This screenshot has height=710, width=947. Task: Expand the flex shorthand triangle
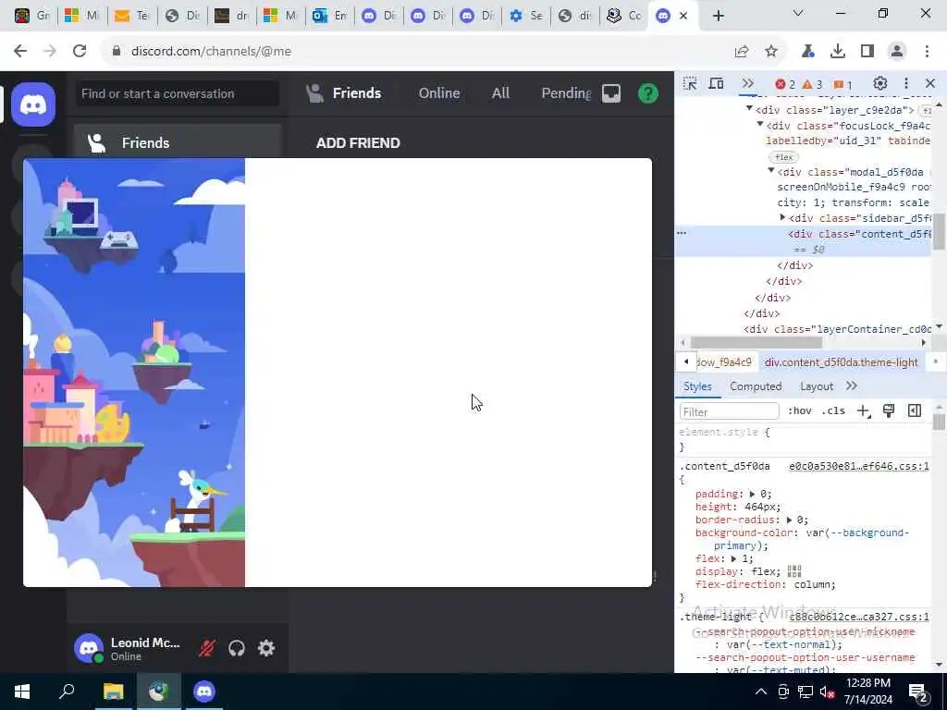(733, 559)
